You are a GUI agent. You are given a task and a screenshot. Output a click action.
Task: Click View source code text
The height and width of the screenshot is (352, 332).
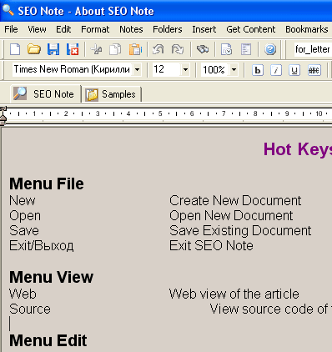click(271, 309)
